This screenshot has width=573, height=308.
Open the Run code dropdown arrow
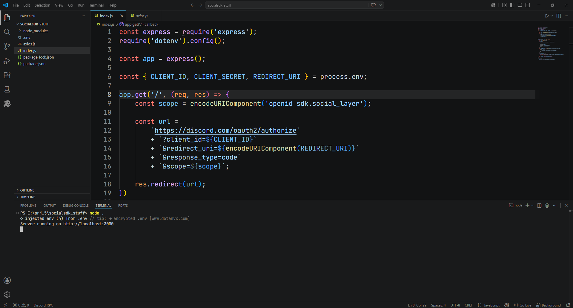pos(552,16)
